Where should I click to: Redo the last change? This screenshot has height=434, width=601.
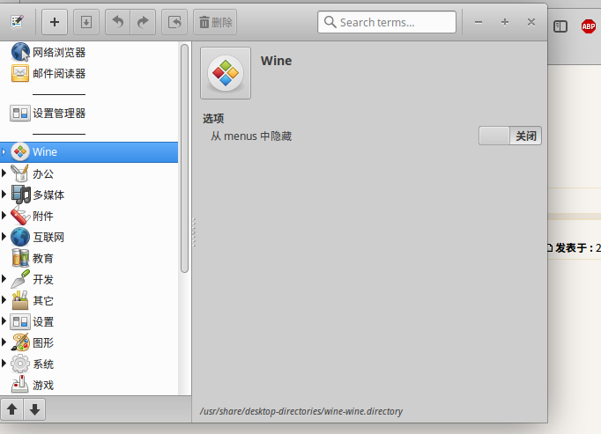click(x=143, y=22)
